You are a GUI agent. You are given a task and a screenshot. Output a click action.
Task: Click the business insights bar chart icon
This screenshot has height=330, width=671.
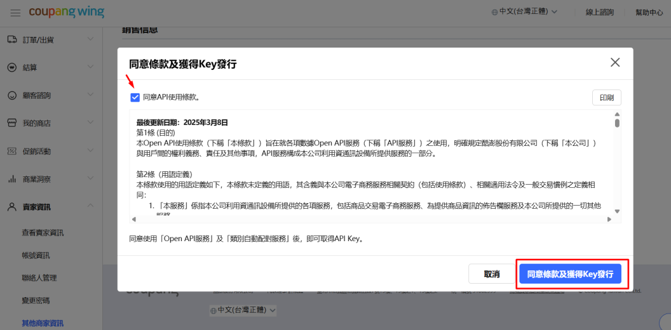(x=12, y=179)
